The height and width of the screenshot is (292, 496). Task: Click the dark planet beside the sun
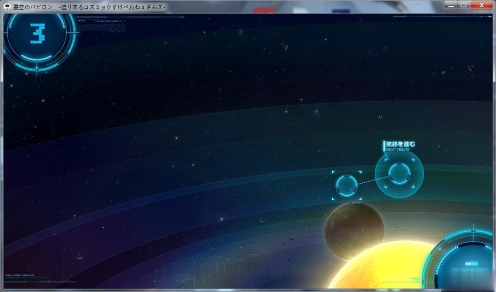pos(354,230)
